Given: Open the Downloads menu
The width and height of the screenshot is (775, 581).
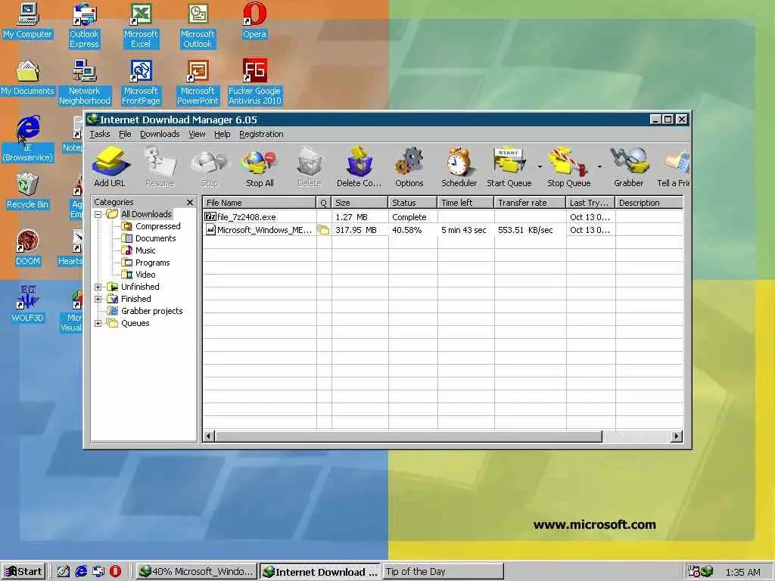Looking at the screenshot, I should pos(160,134).
